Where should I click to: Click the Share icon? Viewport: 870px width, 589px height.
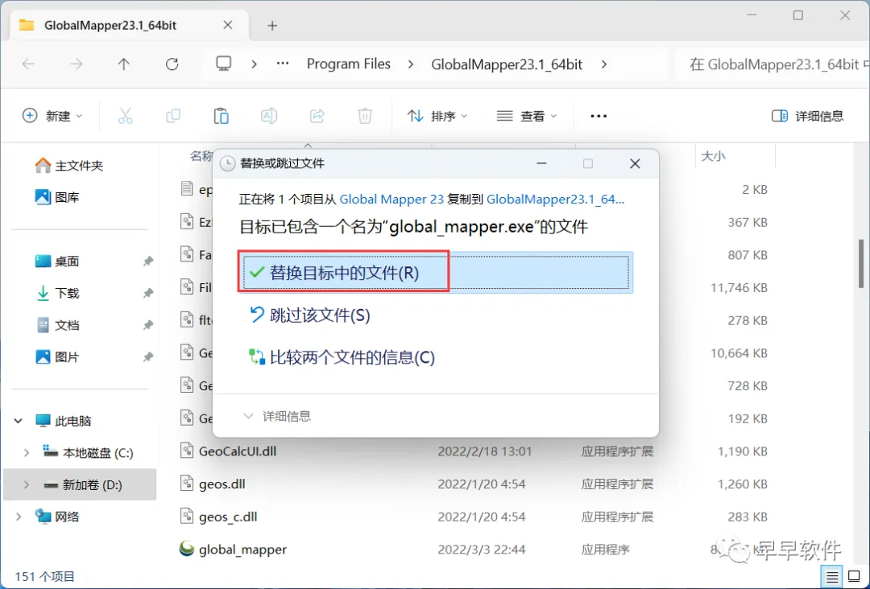point(317,116)
